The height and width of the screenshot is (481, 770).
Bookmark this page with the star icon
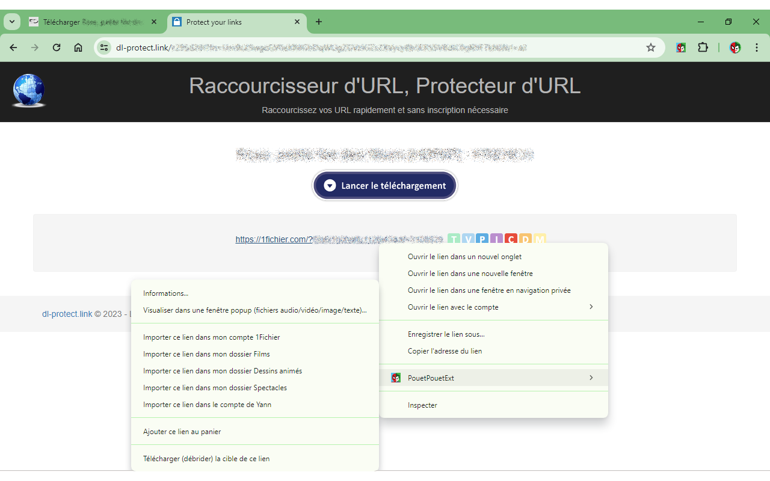[650, 47]
